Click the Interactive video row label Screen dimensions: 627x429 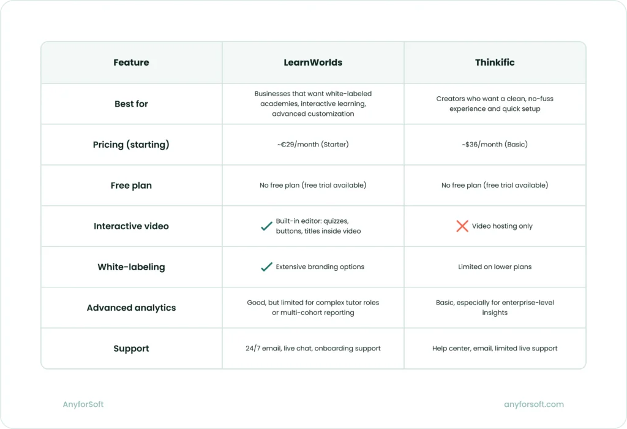(131, 226)
